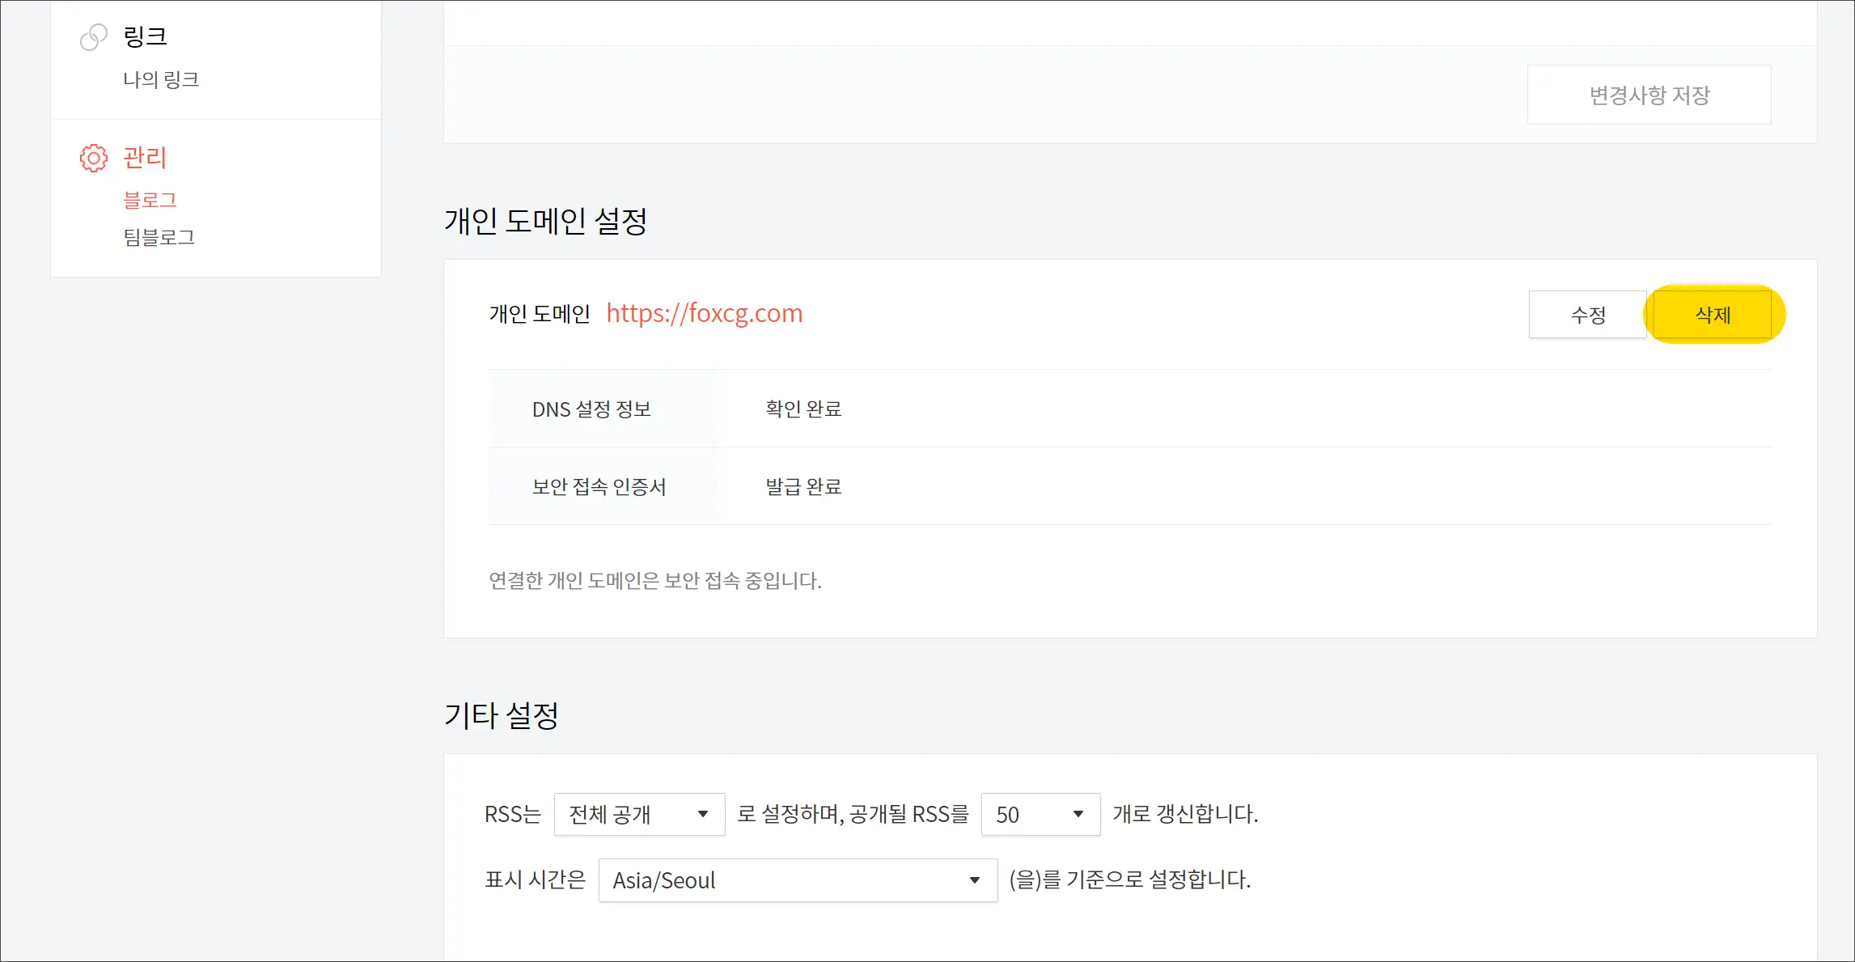
Task: Go to 나의 링크 submenu
Action: point(161,79)
